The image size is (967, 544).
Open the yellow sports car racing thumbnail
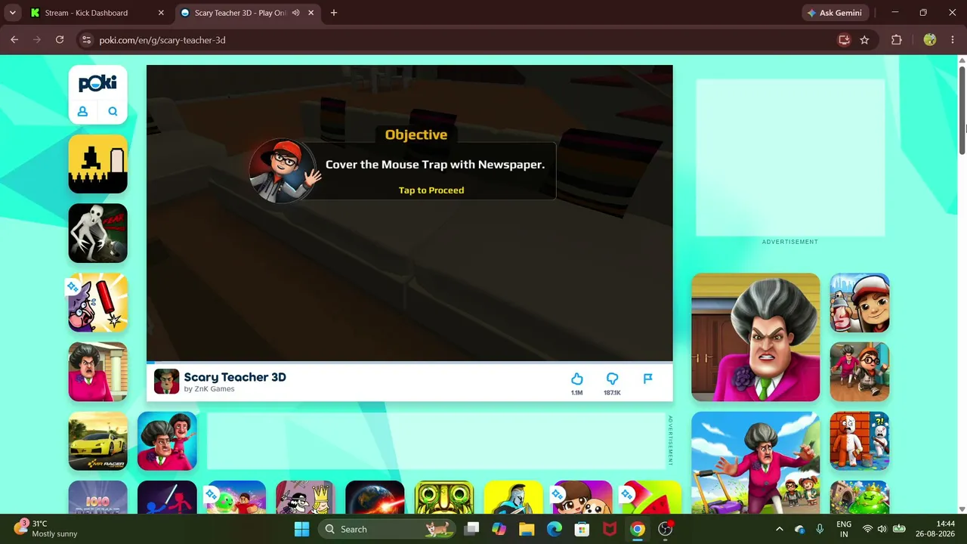coord(98,441)
